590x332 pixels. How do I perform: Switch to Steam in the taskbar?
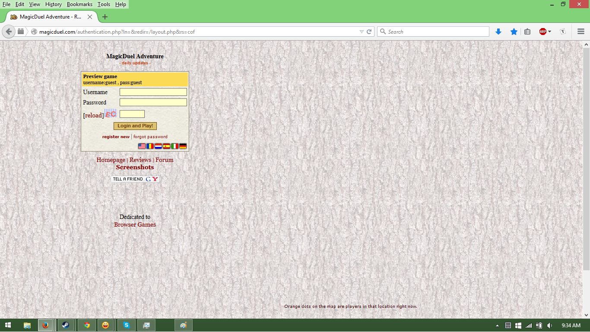(66, 325)
